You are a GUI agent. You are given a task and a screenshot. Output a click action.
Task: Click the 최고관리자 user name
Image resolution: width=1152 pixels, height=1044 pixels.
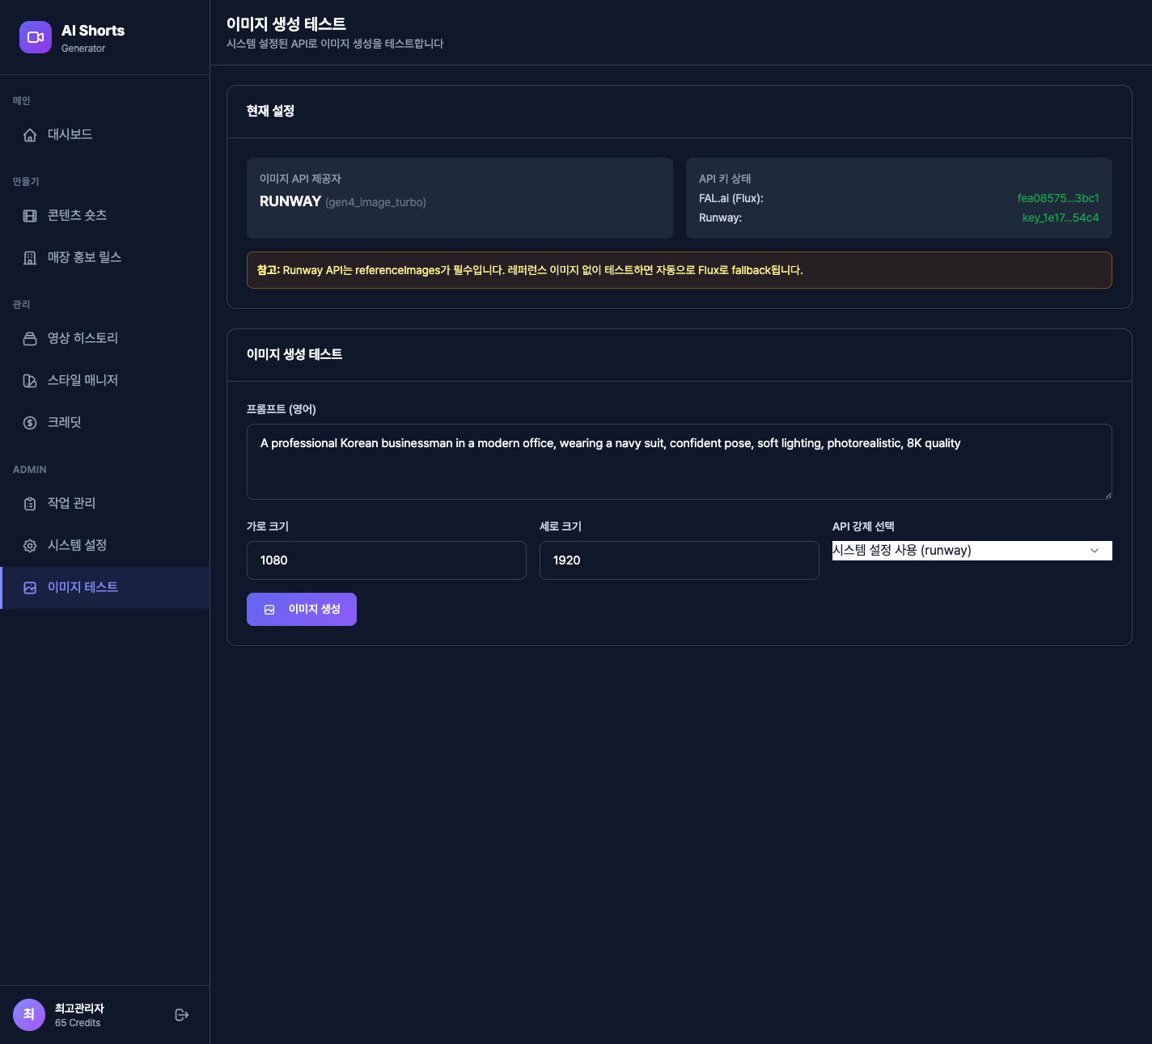(79, 1008)
